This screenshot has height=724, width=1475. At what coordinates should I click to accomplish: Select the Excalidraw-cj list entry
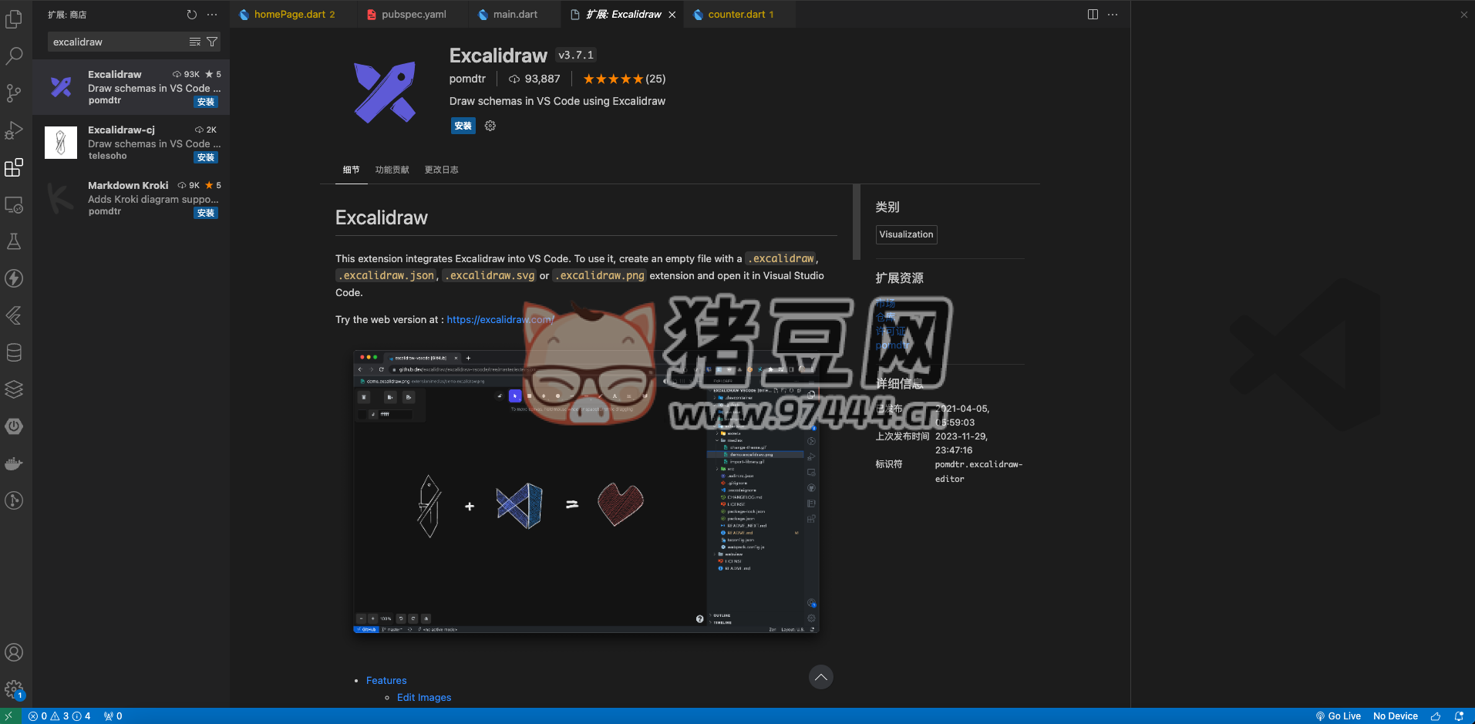coord(131,143)
